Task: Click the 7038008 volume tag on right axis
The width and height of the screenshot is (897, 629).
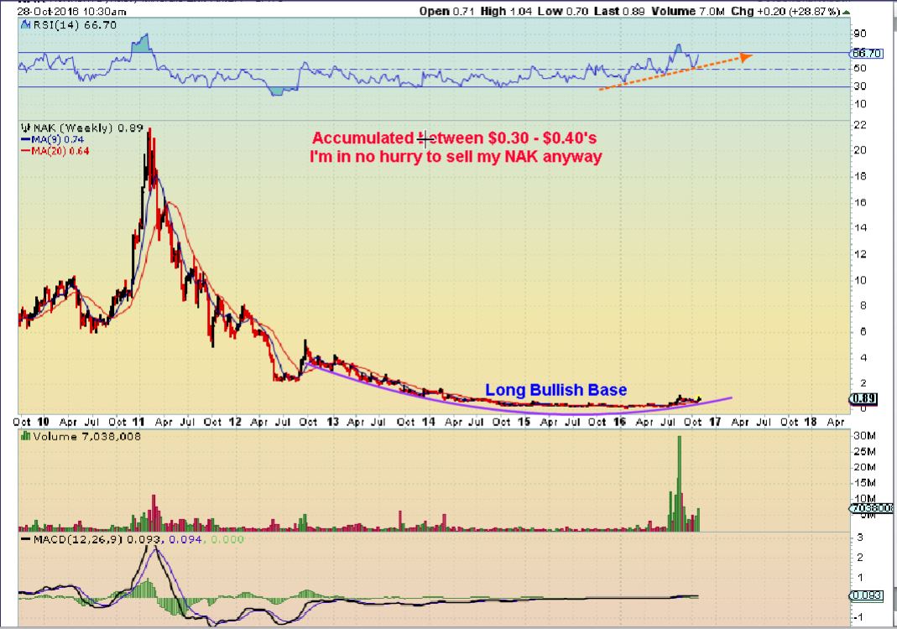Action: [x=871, y=507]
